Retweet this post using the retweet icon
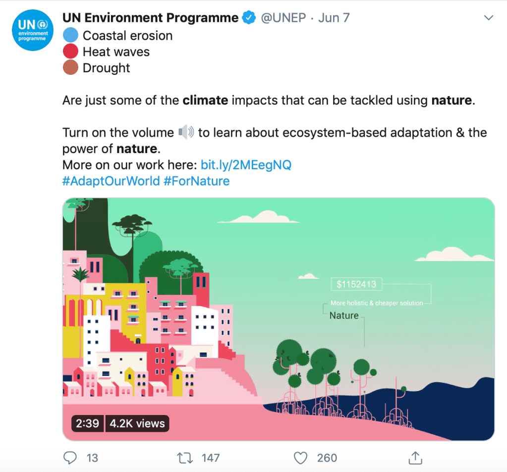Viewport: 507px width, 472px height. [184, 458]
